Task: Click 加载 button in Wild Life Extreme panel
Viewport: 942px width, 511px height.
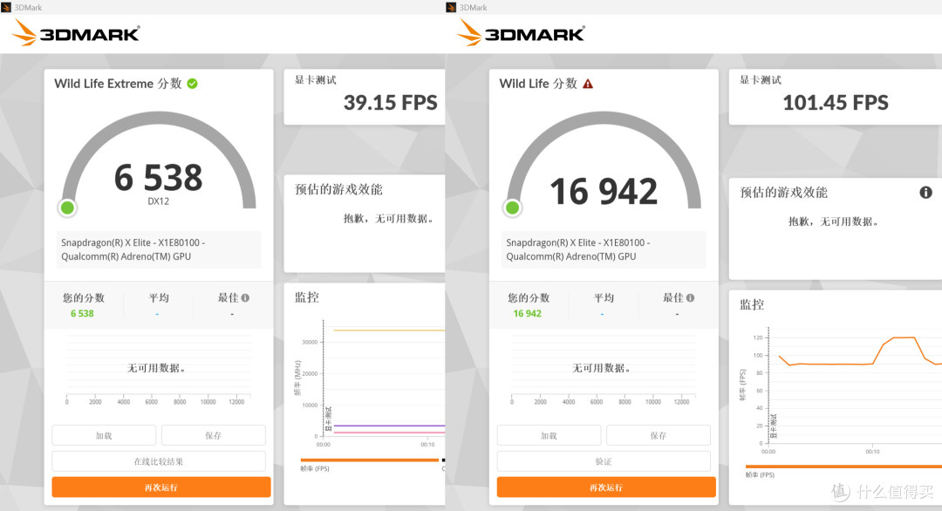Action: pyautogui.click(x=104, y=435)
